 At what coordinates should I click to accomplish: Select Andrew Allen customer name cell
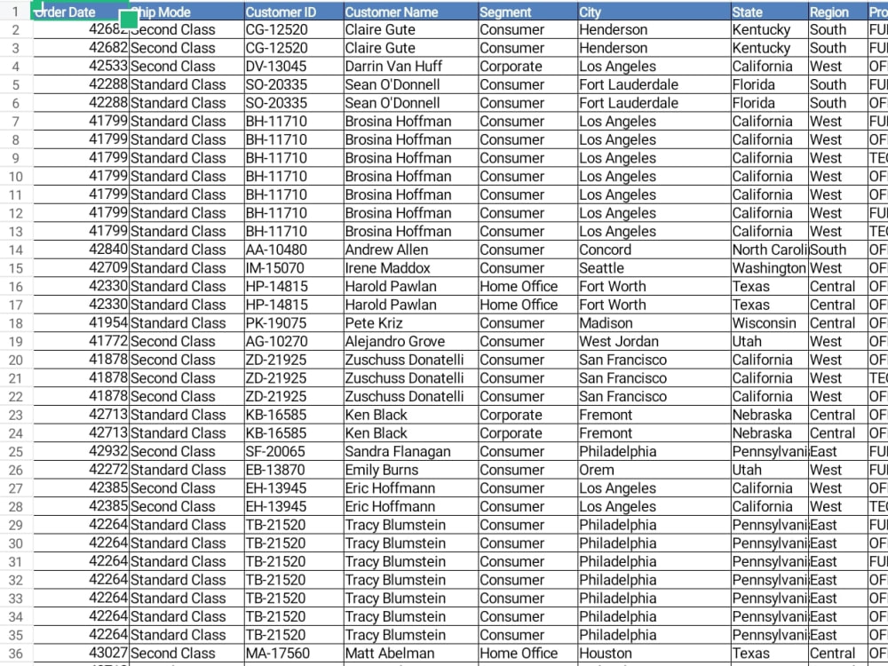tap(410, 250)
